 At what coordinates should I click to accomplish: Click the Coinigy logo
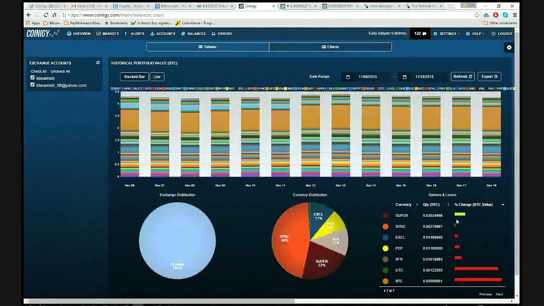(42, 34)
